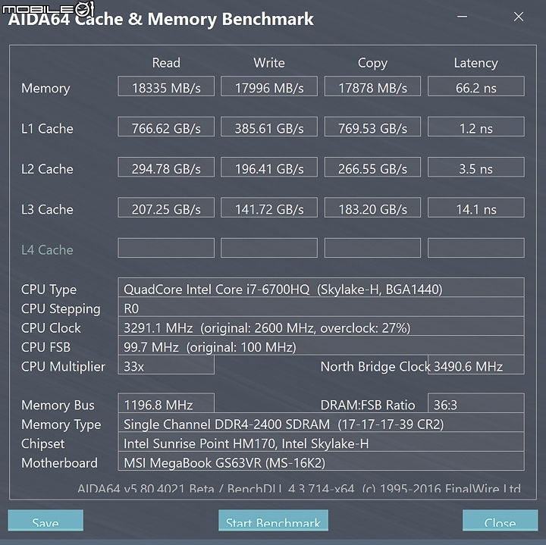This screenshot has height=545, width=546.
Task: Select the Memory Read result field
Action: point(166,86)
